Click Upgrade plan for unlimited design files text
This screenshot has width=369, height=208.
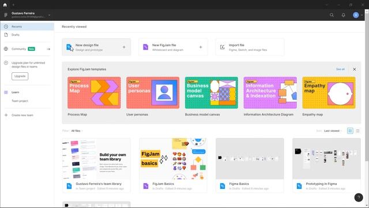pyautogui.click(x=28, y=65)
